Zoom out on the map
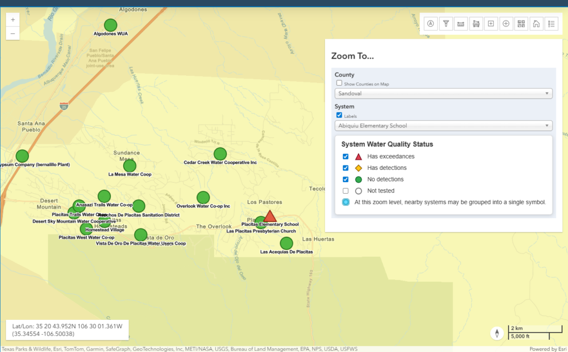568x352 pixels. [x=13, y=33]
